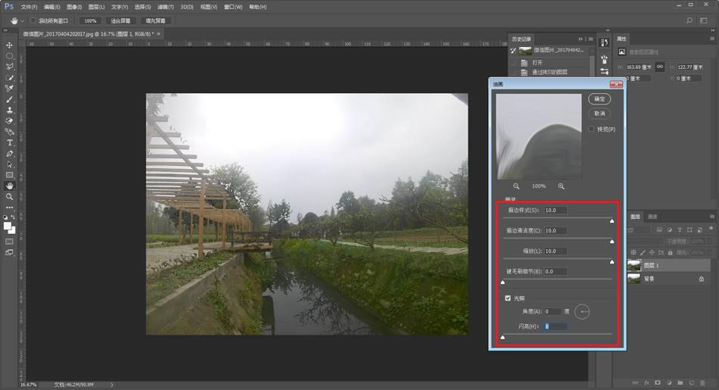The image size is (719, 390).
Task: Click the 取消 cancel button
Action: click(x=599, y=113)
